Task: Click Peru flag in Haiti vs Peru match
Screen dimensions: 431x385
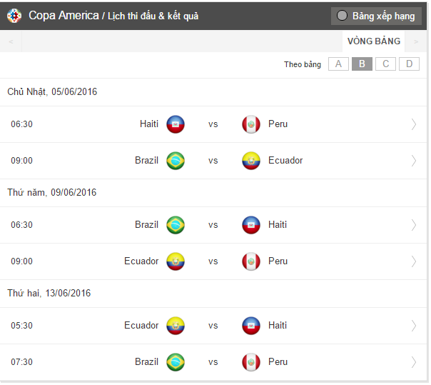Action: [x=251, y=124]
